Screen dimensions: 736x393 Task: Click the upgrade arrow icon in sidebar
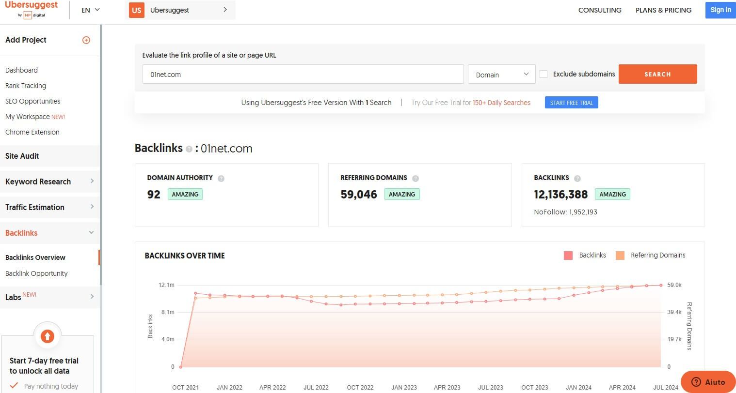tap(48, 336)
